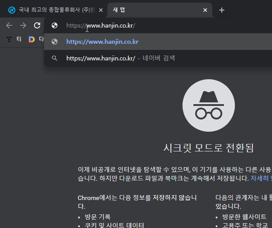The width and height of the screenshot is (272, 228).
Task: Click the 방문한 웹사이트 list item
Action: (244, 217)
